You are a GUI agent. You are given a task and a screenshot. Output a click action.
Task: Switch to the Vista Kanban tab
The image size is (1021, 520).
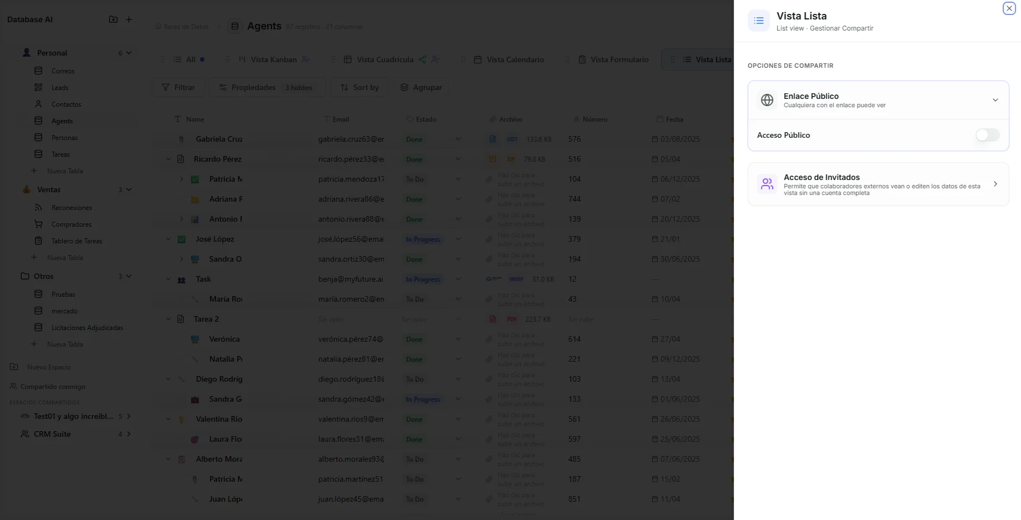point(274,59)
